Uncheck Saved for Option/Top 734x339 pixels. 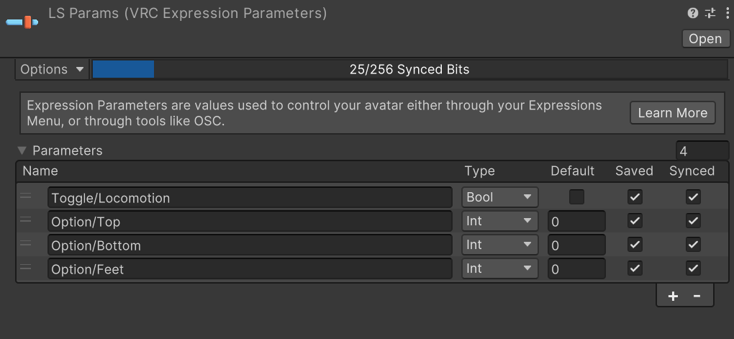click(x=635, y=221)
